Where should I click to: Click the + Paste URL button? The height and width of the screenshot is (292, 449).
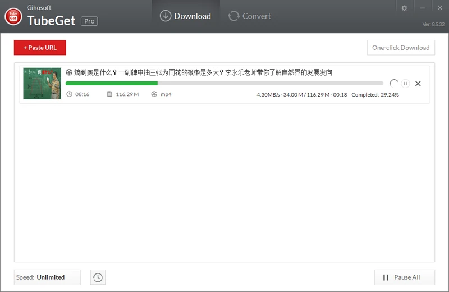tap(40, 48)
